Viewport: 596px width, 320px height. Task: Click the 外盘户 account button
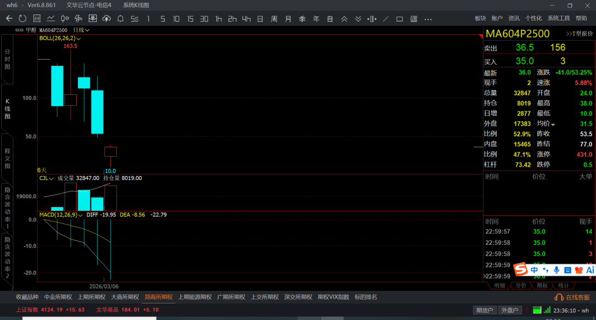[x=510, y=310]
